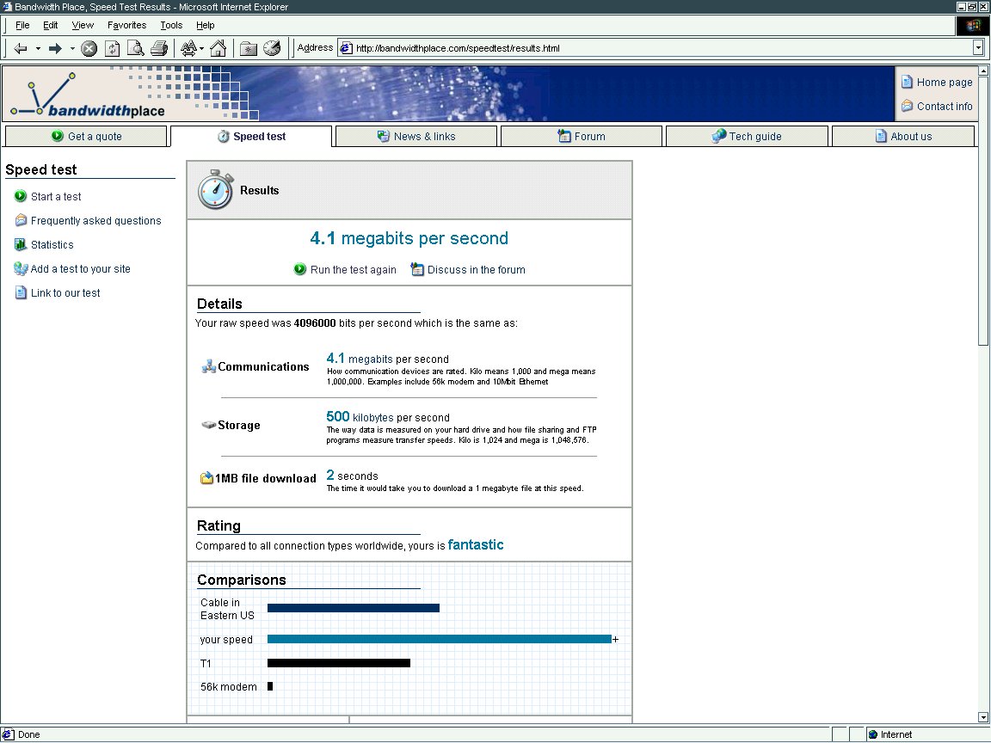Open the Favorites folder toolbar icon
991x743 pixels.
pyautogui.click(x=249, y=48)
